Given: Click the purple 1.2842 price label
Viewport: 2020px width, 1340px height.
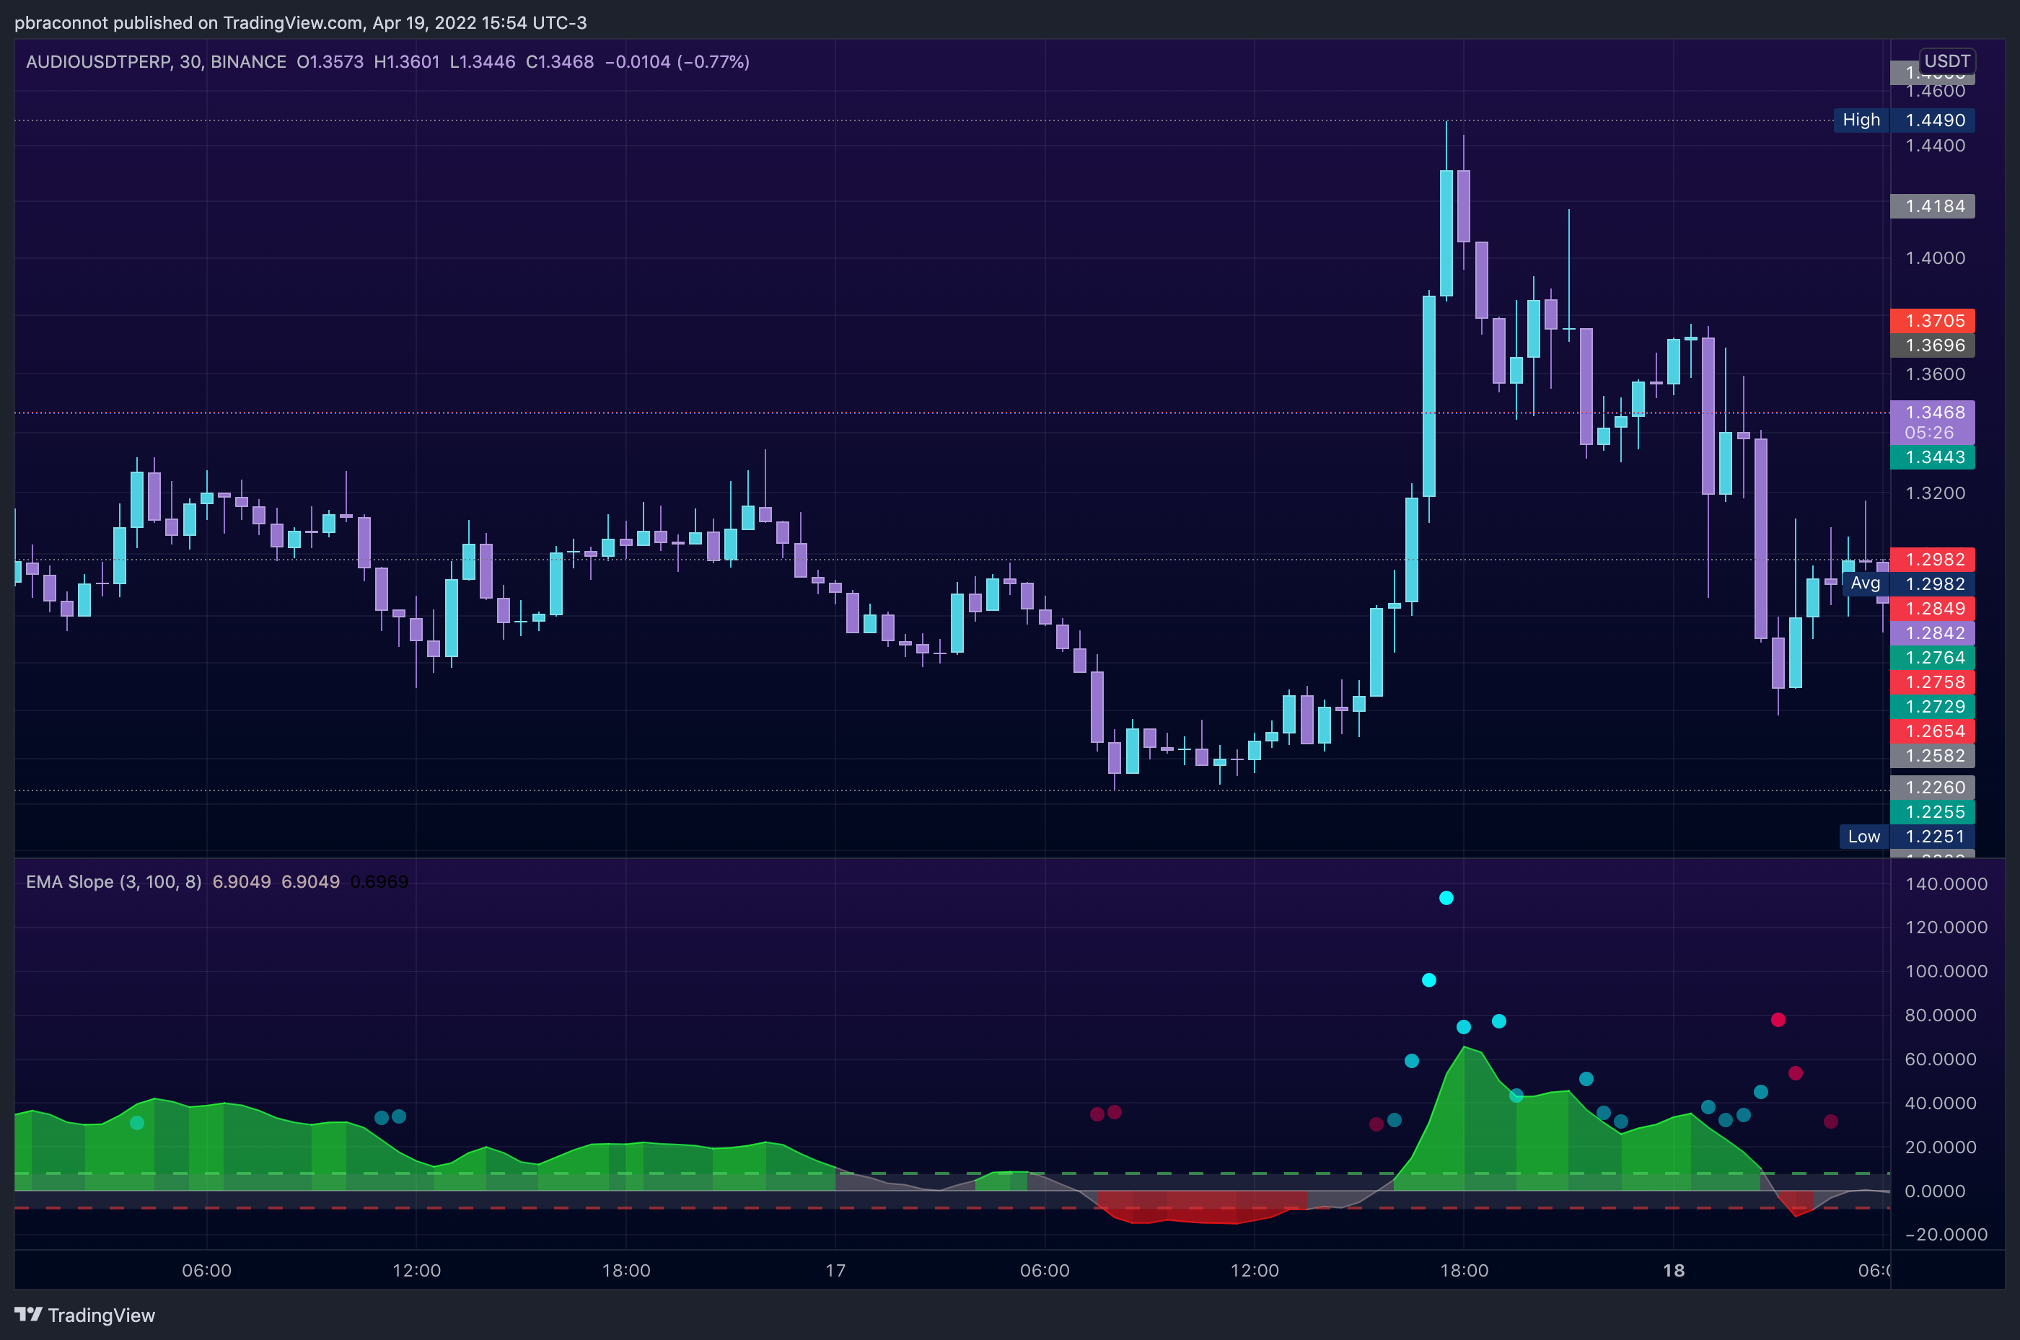Looking at the screenshot, I should tap(1933, 633).
